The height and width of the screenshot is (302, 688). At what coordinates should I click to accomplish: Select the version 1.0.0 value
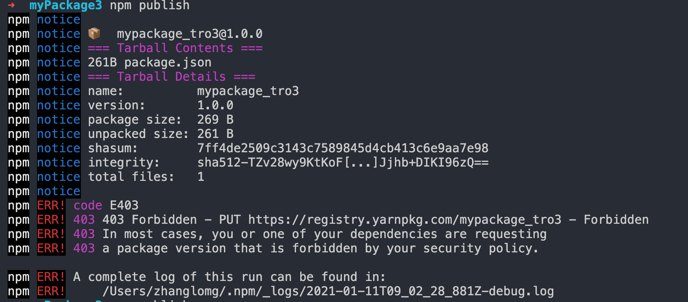pyautogui.click(x=215, y=105)
